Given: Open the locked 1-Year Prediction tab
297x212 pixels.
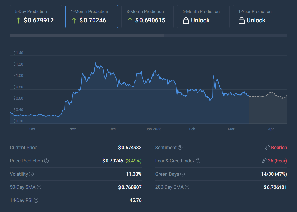Looking at the screenshot, I should pyautogui.click(x=259, y=17).
